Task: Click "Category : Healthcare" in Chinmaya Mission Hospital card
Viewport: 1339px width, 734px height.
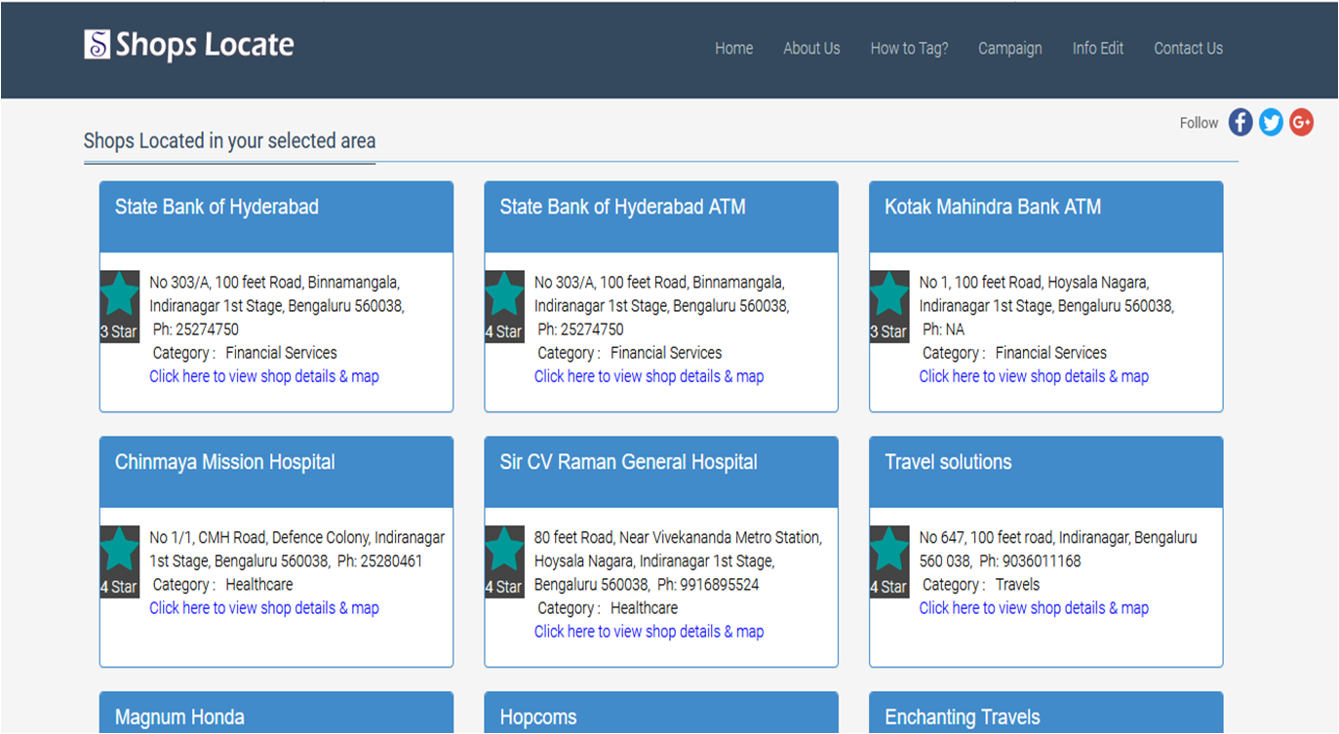Action: coord(223,585)
